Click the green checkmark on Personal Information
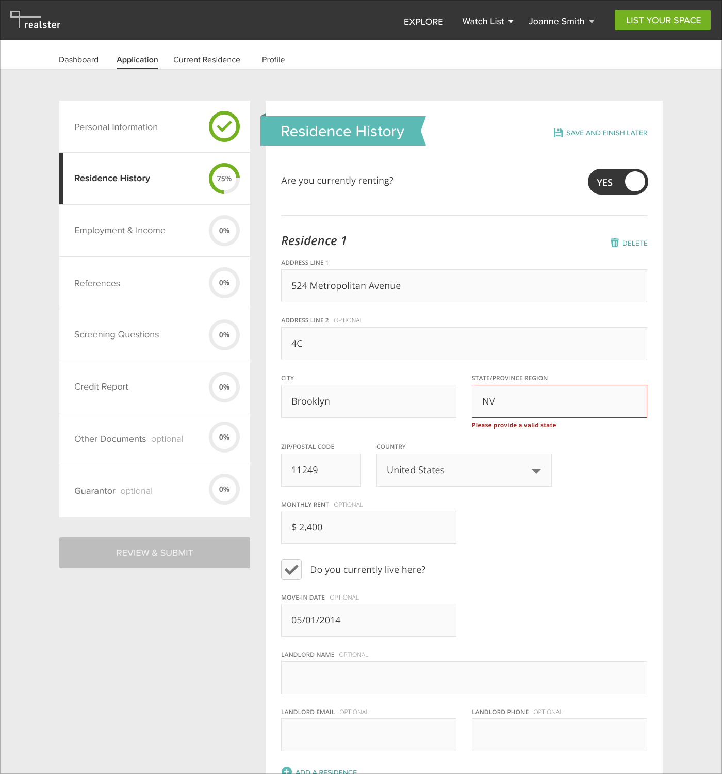Image resolution: width=722 pixels, height=774 pixels. (x=224, y=126)
